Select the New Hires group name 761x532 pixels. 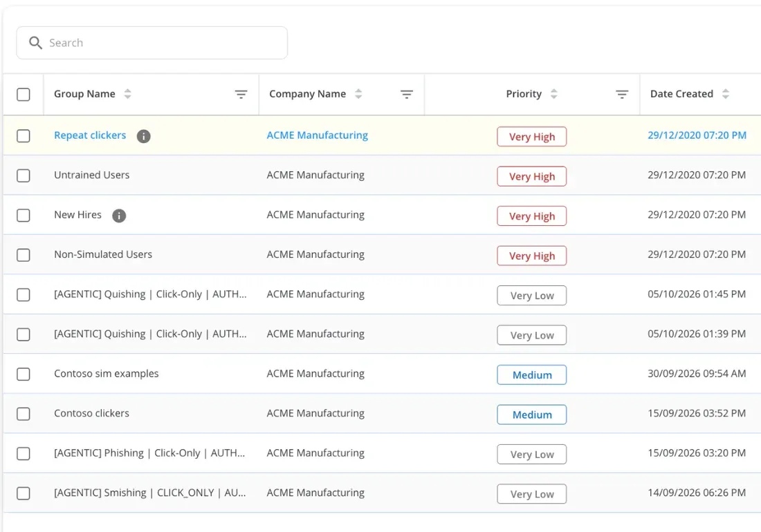coord(77,215)
